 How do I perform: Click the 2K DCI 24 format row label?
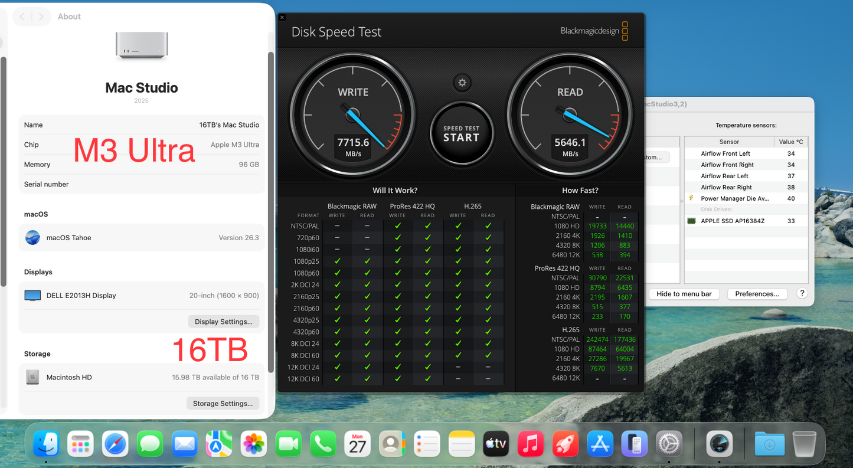coord(305,284)
